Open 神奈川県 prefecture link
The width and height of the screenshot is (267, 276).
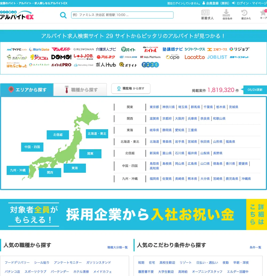pos(168,107)
